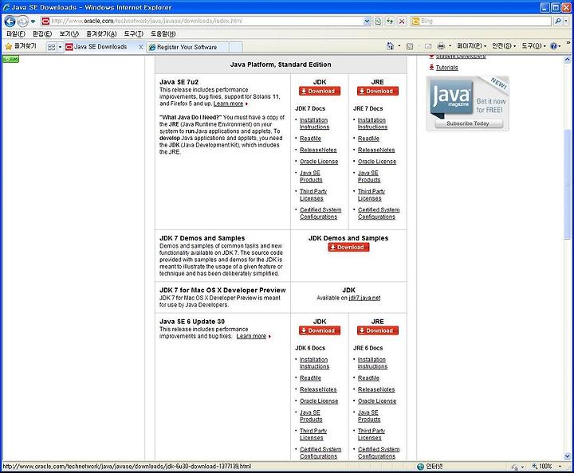Click the Read mail icon
This screenshot has width=574, height=473.
click(428, 46)
